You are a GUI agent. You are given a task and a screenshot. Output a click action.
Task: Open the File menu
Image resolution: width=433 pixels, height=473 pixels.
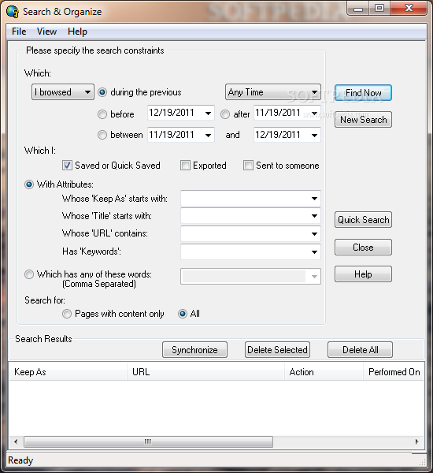coord(19,32)
